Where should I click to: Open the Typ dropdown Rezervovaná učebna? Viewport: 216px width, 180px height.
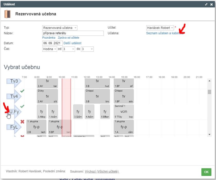(60, 28)
